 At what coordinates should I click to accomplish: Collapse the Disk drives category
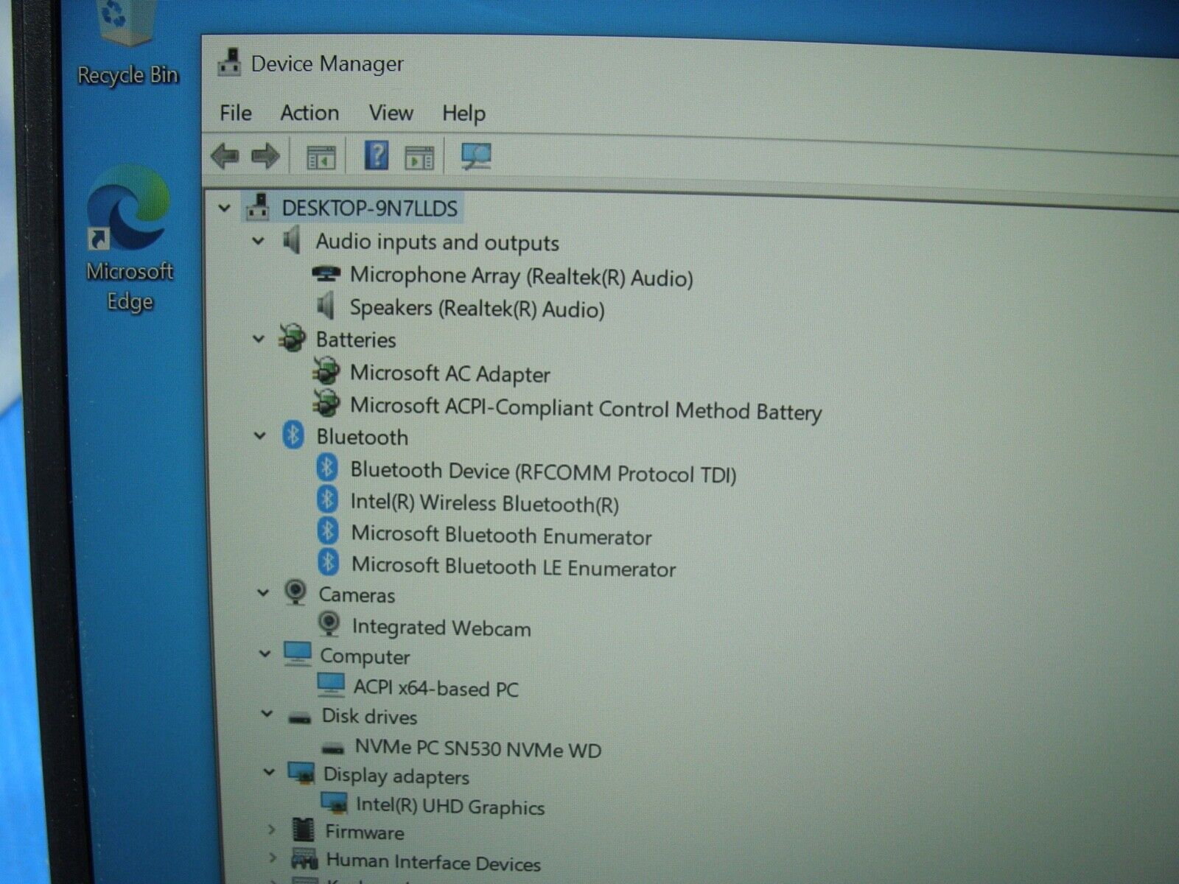267,715
